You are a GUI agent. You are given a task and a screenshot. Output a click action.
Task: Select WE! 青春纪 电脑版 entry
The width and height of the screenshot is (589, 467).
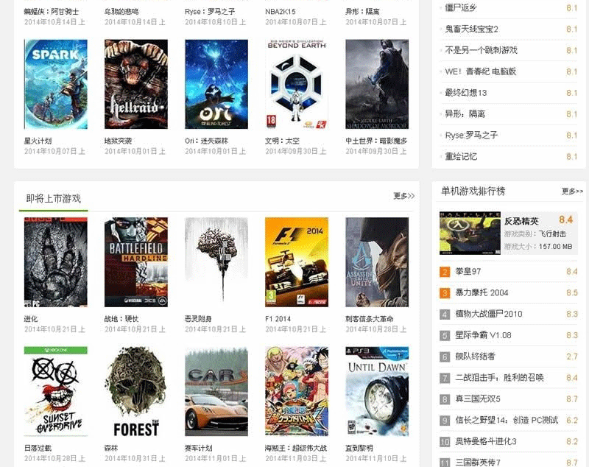(x=481, y=71)
